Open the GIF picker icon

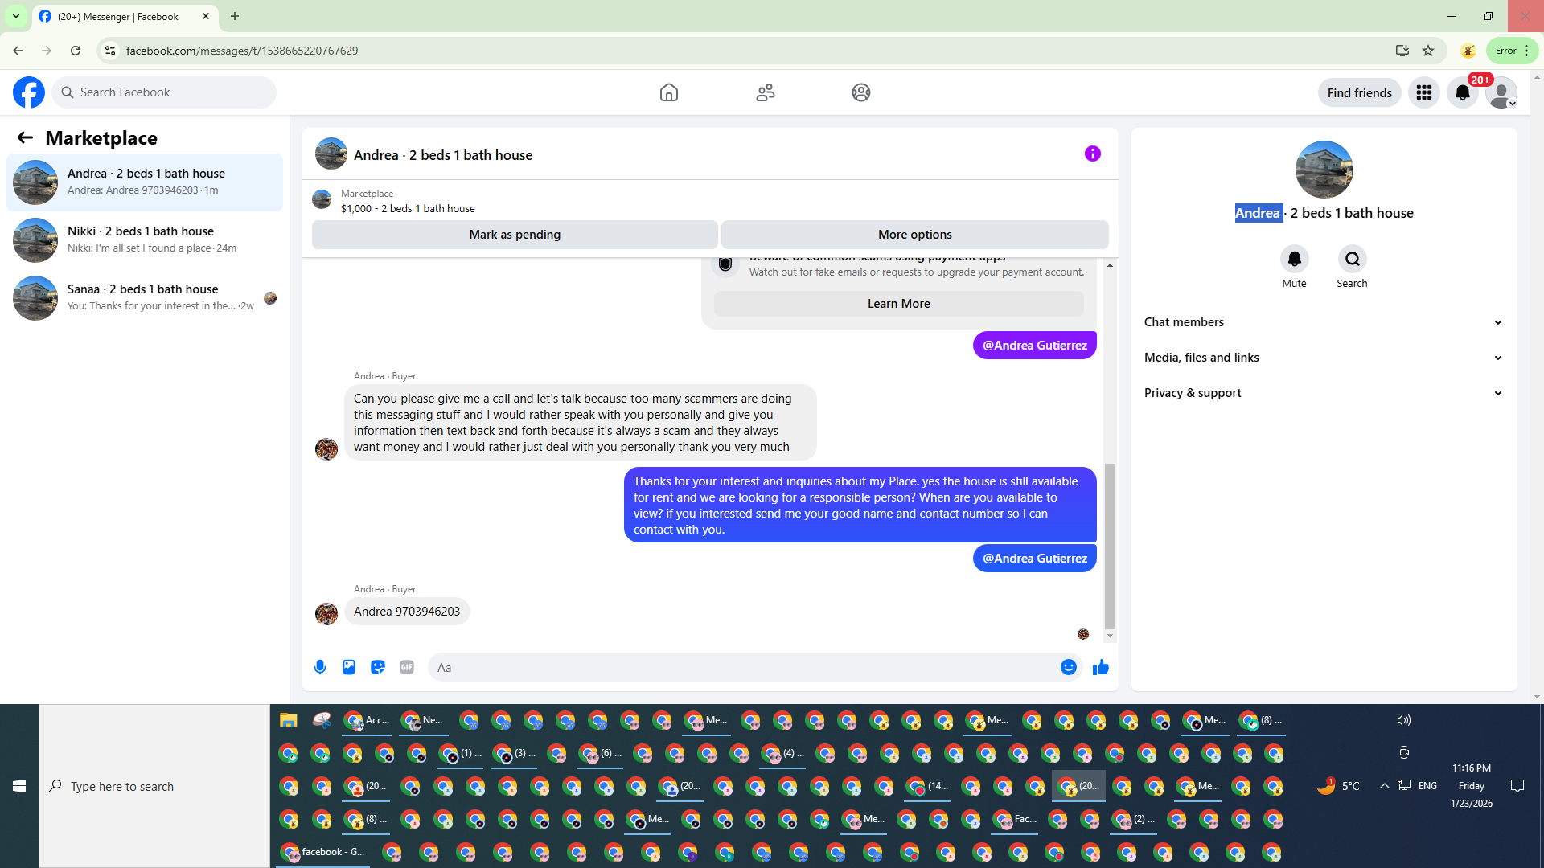(407, 667)
